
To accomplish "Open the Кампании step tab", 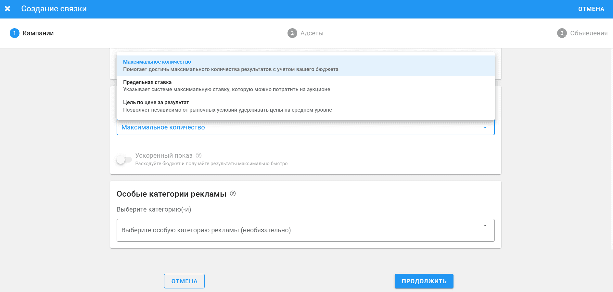I will pyautogui.click(x=38, y=33).
